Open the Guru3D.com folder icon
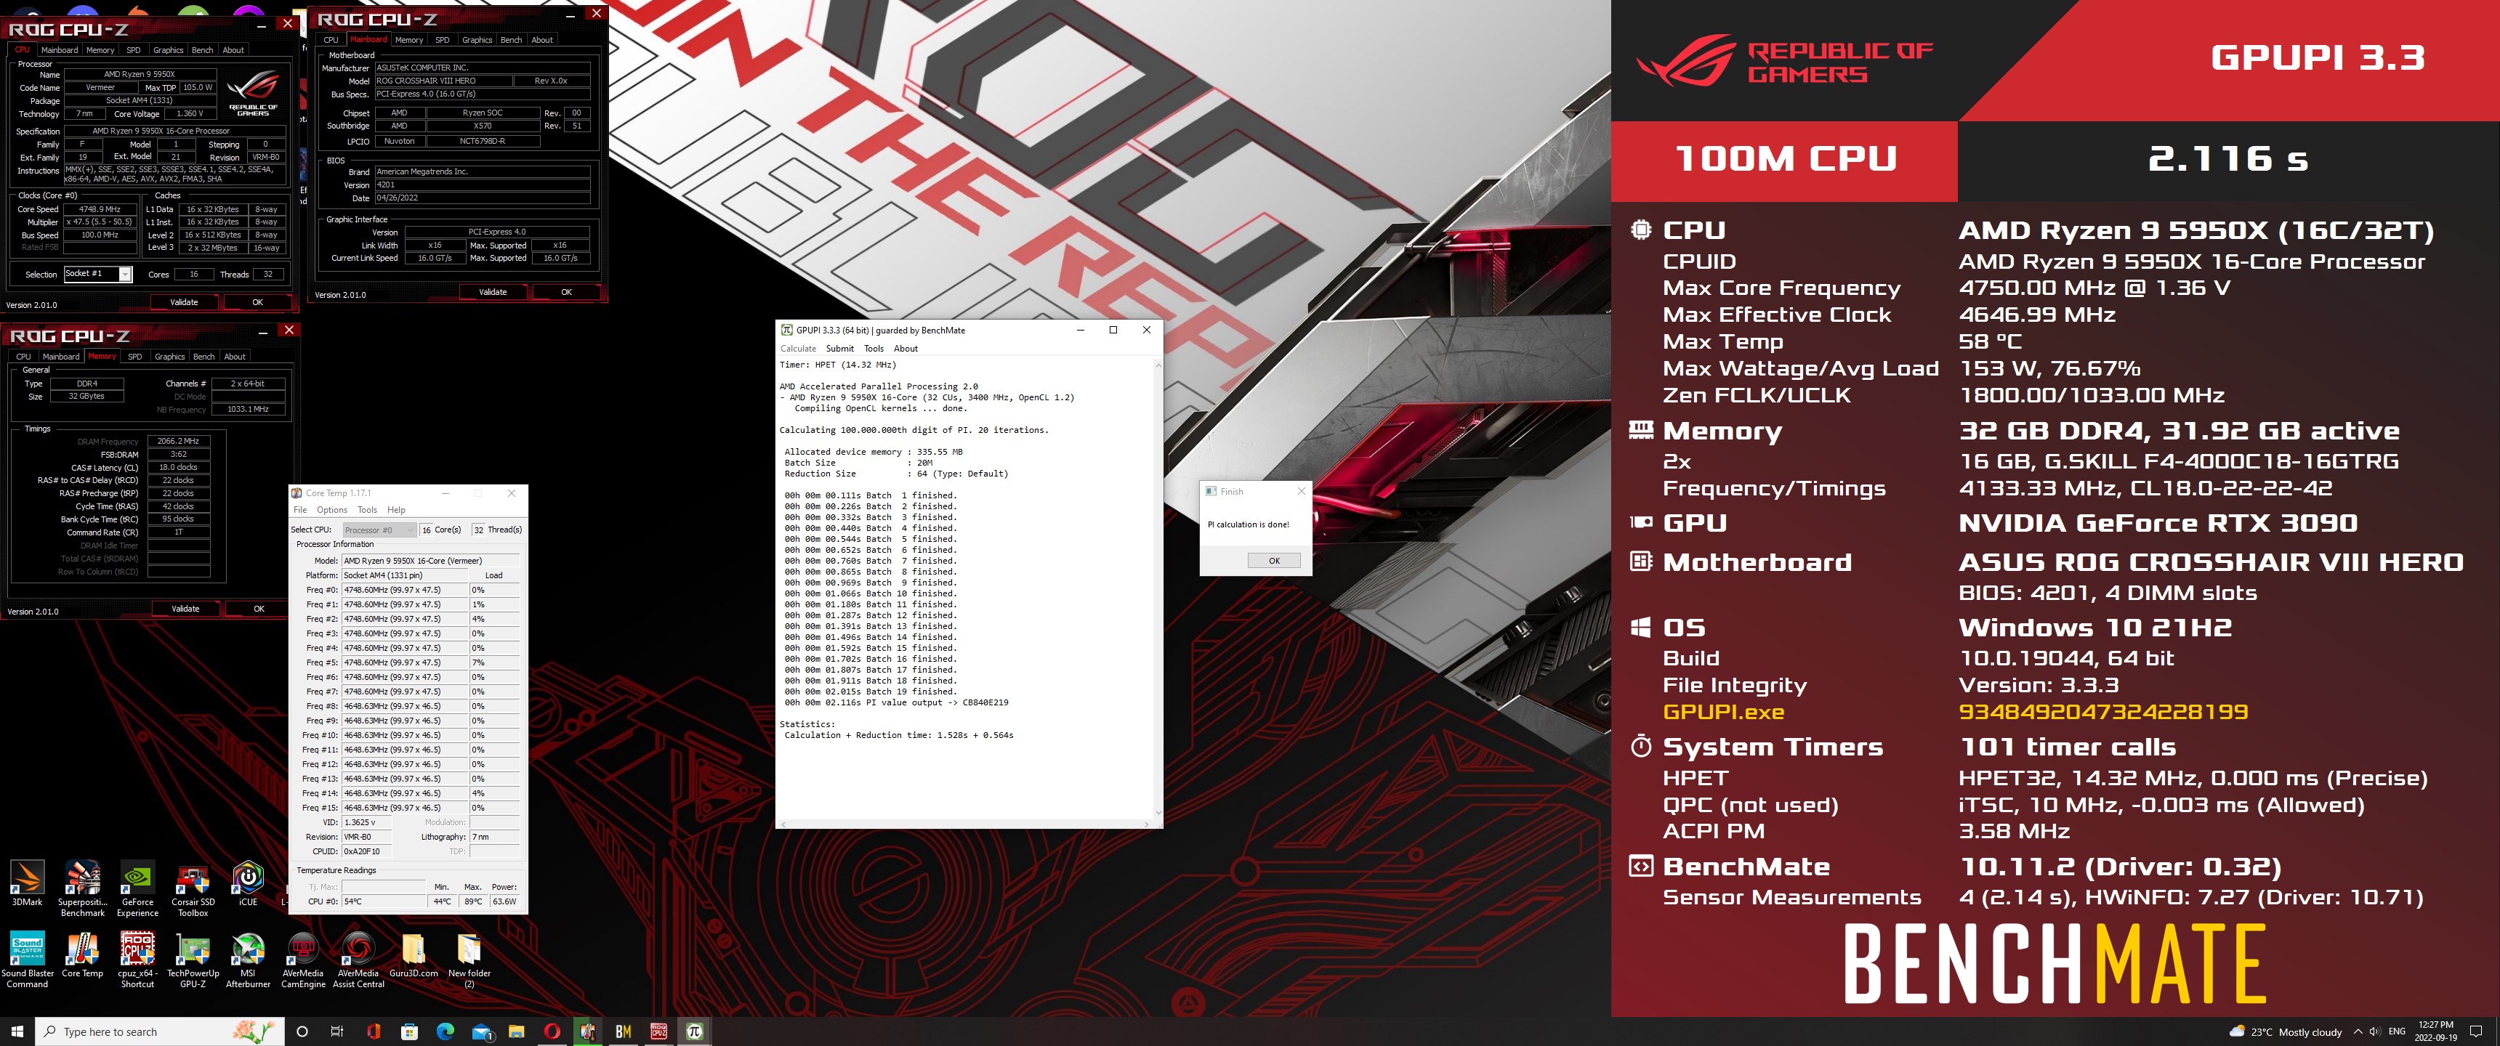This screenshot has height=1046, width=2500. click(x=414, y=956)
